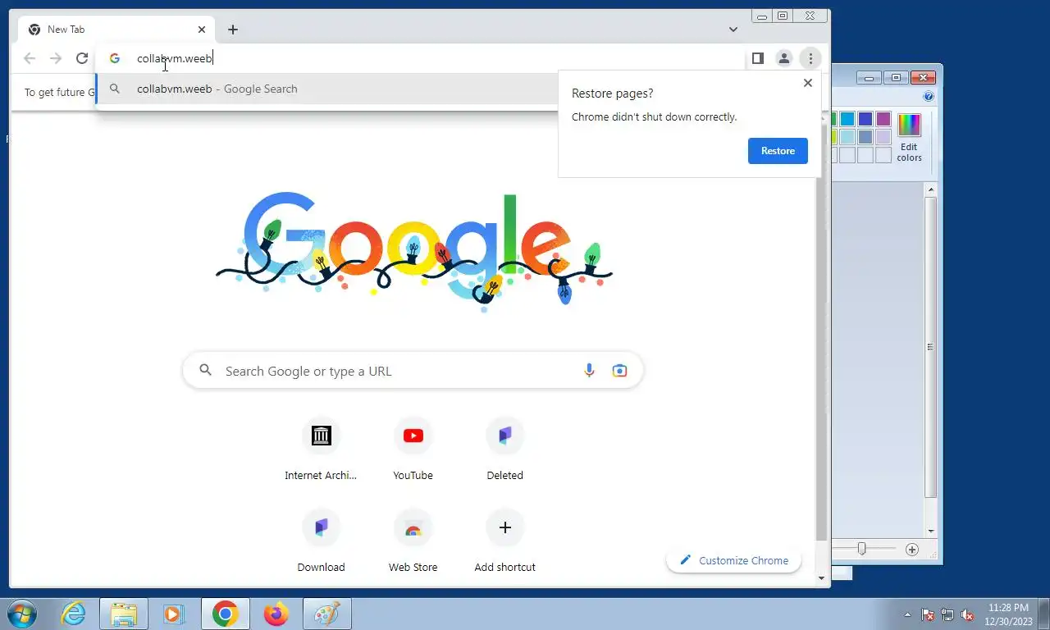Pick the purple swatch in Paint palette

coord(883,120)
